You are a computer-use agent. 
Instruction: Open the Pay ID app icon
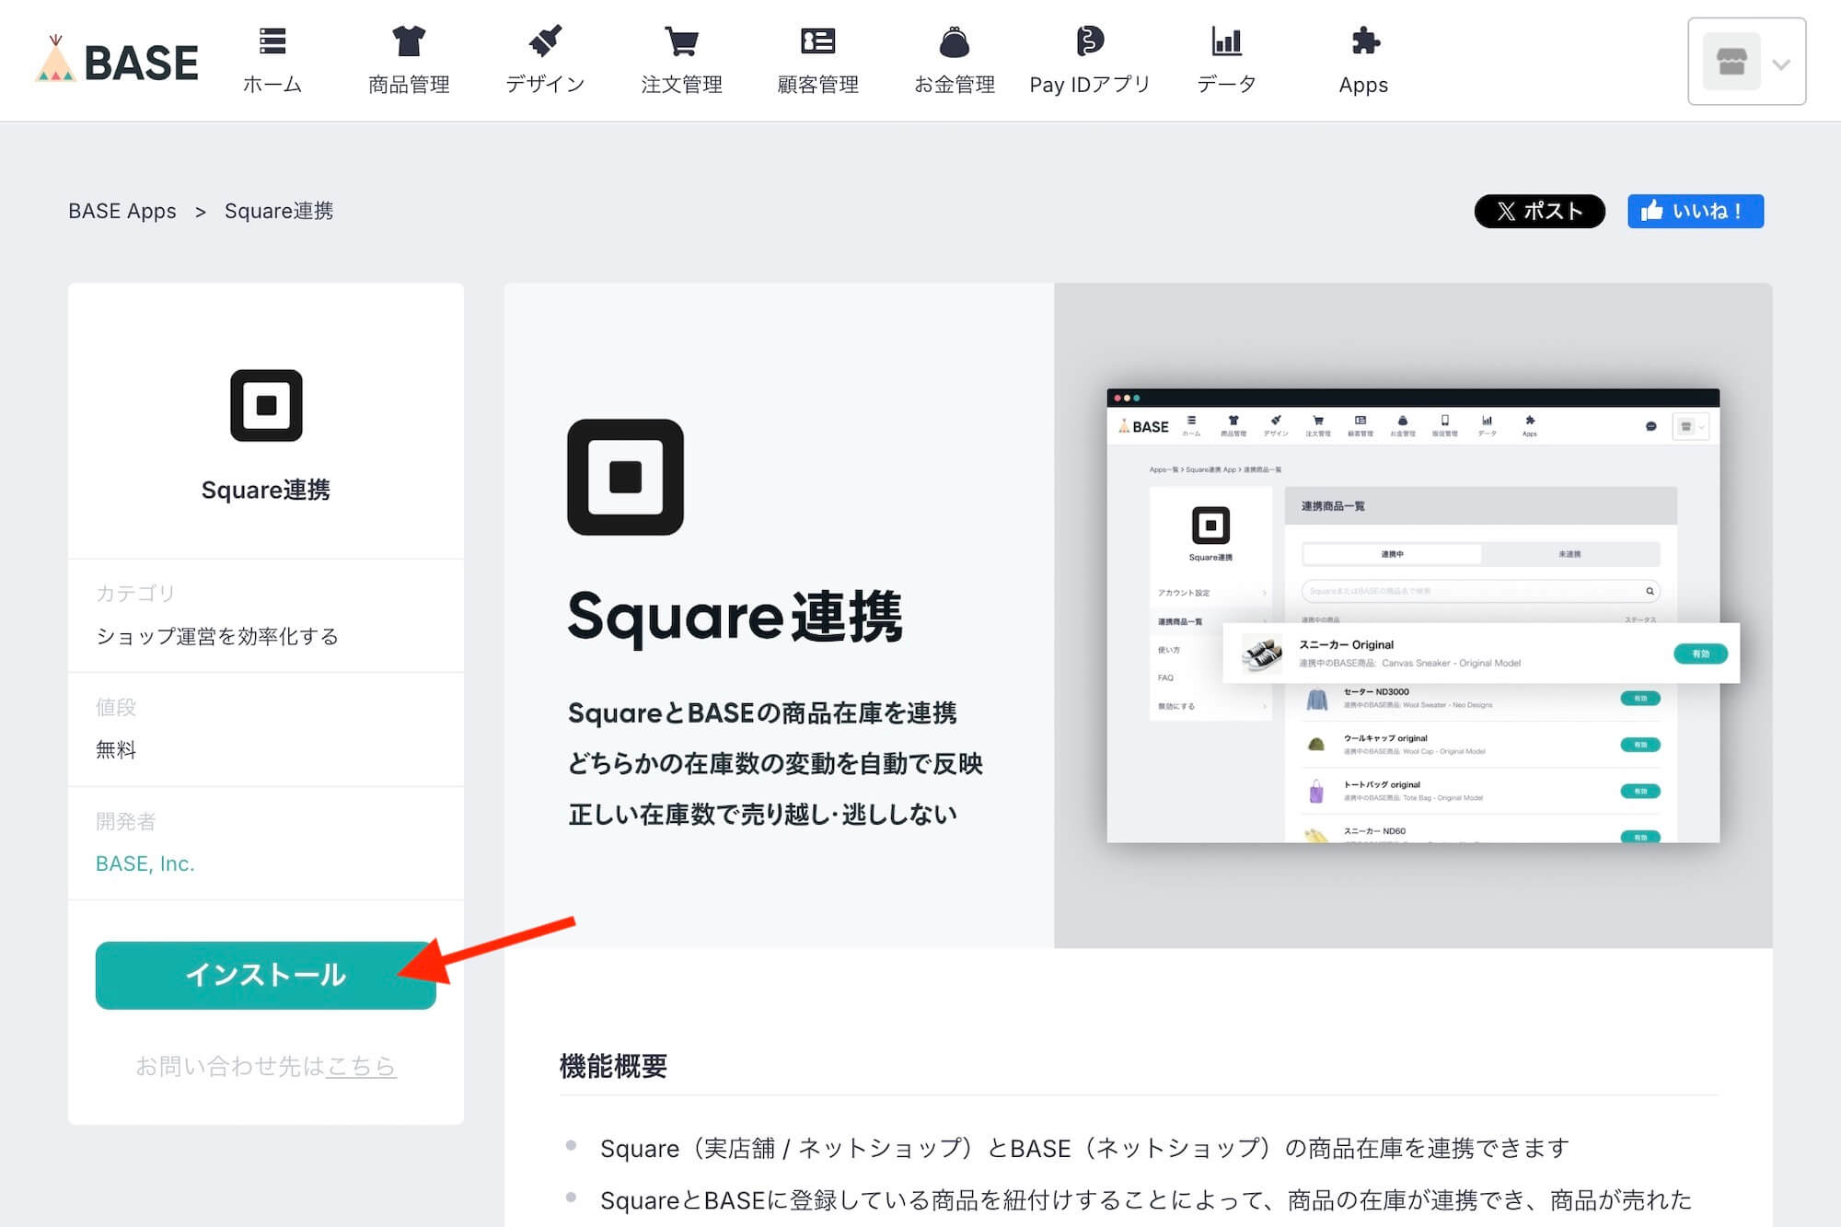pos(1090,42)
